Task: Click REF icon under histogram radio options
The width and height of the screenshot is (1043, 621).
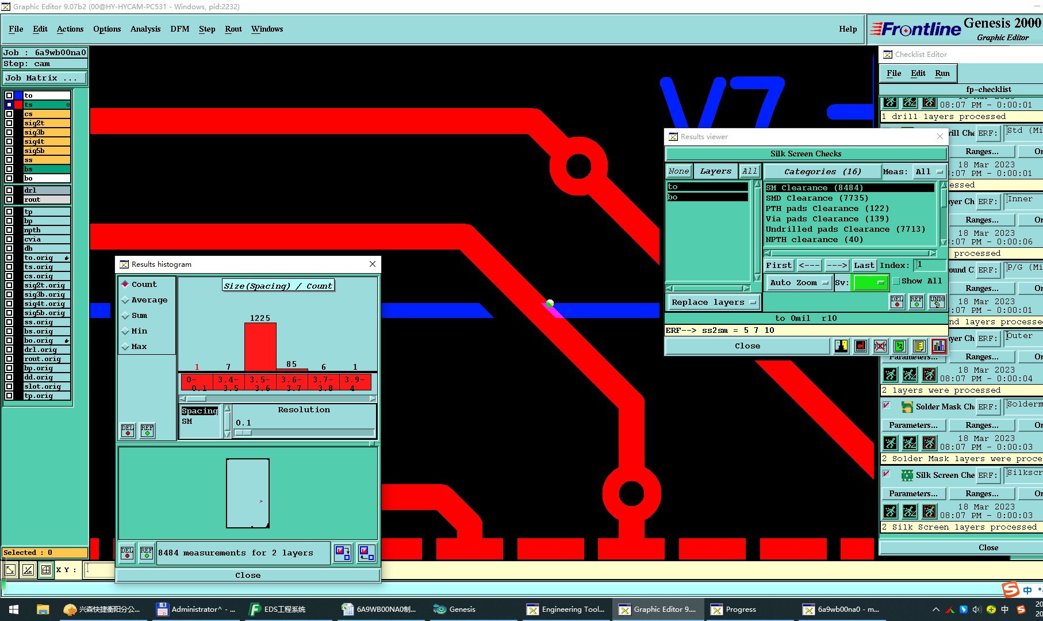Action: (147, 430)
